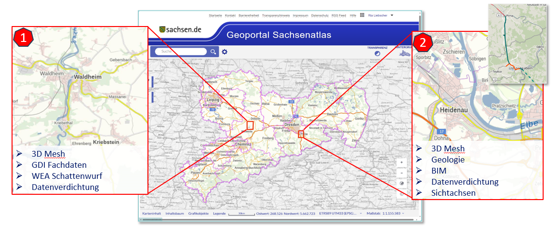Click the route overview map thumbnail top right
The image size is (560, 229).
[x=517, y=43]
